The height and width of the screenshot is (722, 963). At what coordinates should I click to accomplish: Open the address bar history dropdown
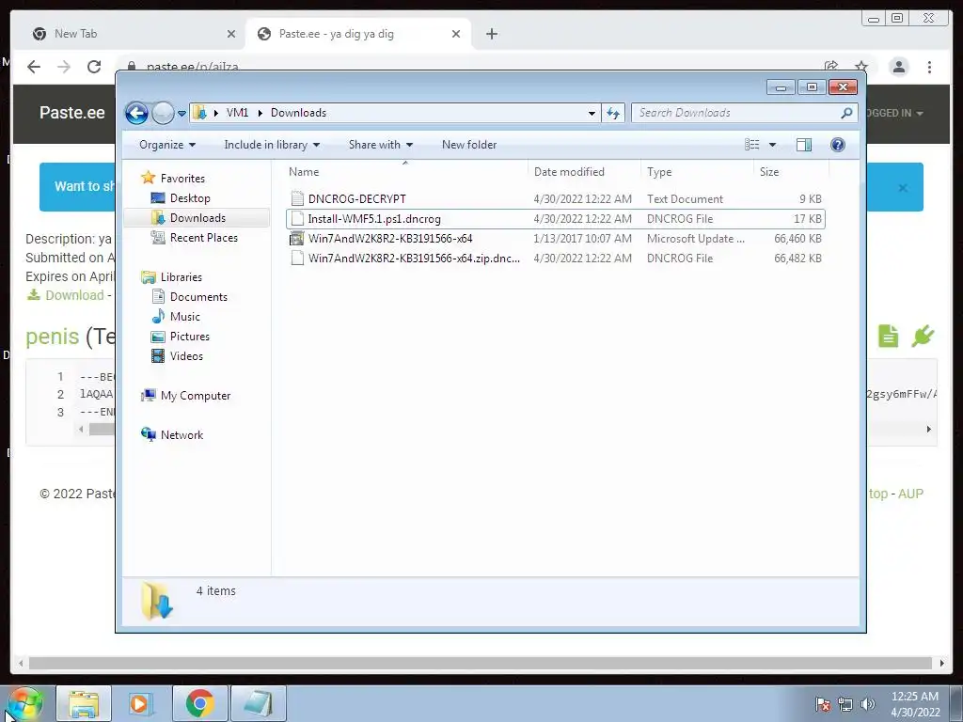[x=592, y=113]
